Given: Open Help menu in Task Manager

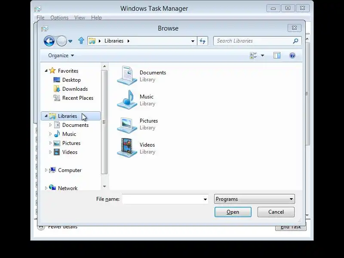Looking at the screenshot, I should [96, 18].
